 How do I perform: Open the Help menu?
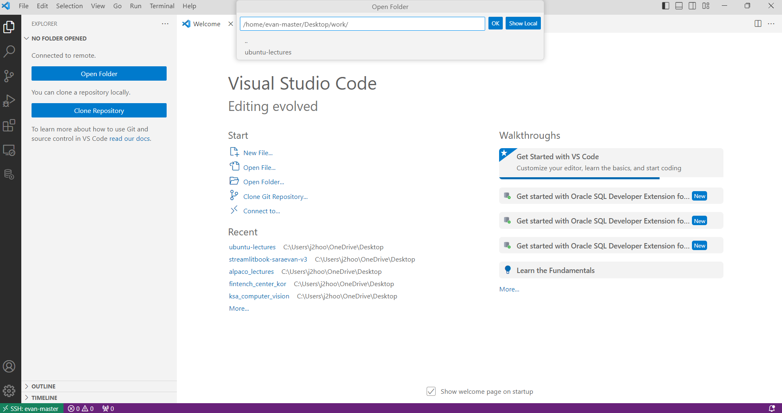(190, 6)
